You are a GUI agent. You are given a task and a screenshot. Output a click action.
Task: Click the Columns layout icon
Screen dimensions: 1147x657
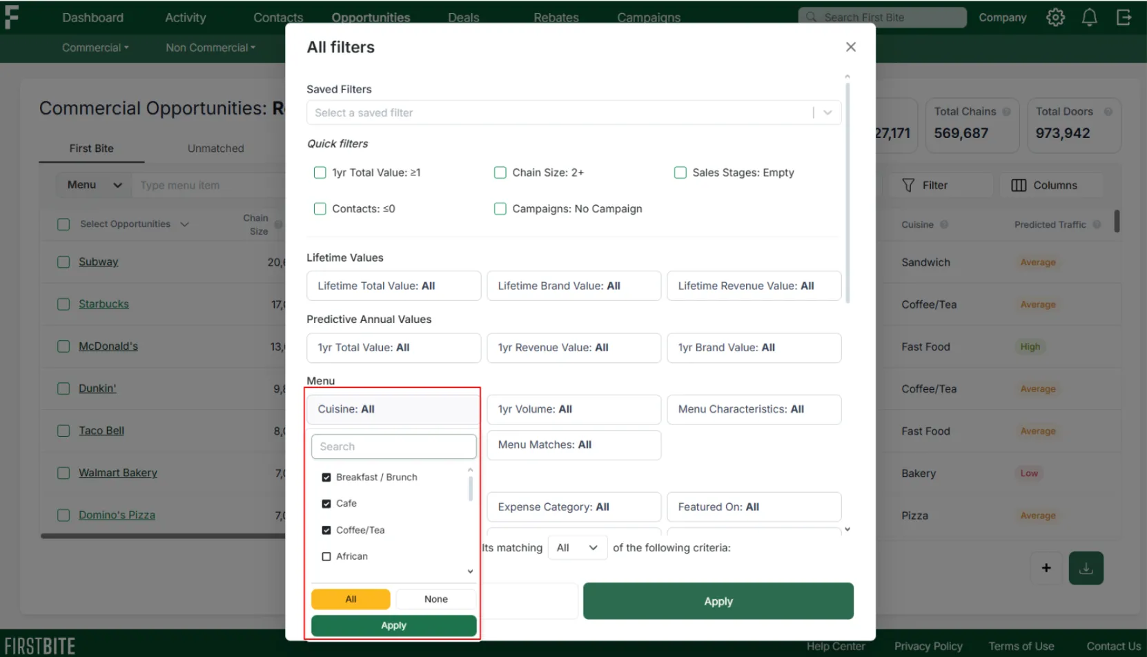pyautogui.click(x=1018, y=185)
